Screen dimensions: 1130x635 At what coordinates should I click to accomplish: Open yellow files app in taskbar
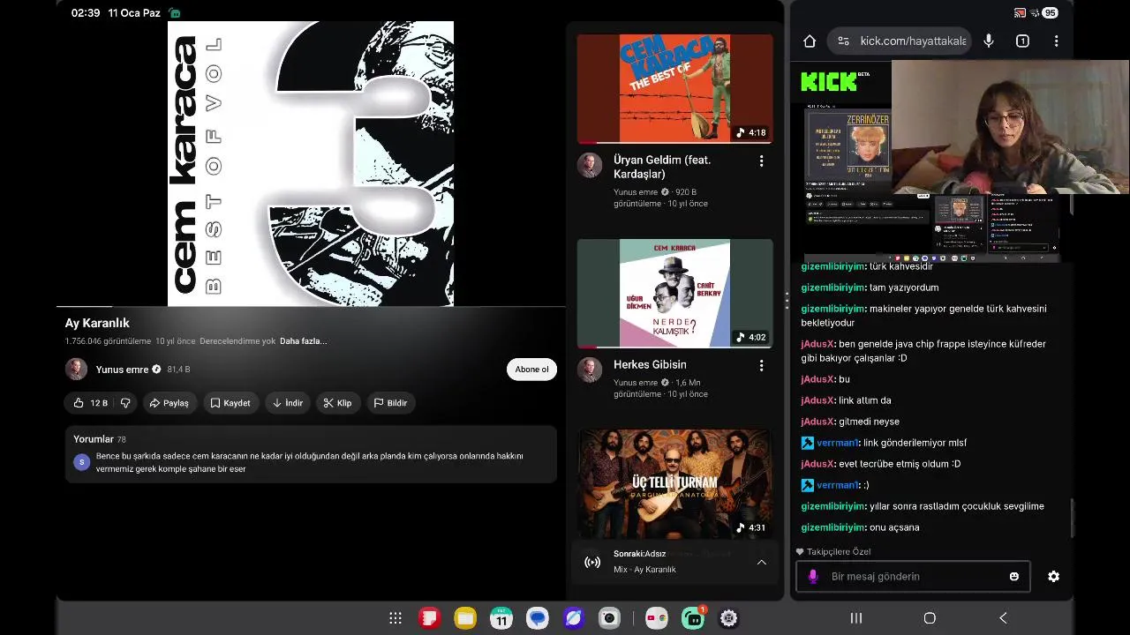pyautogui.click(x=465, y=618)
